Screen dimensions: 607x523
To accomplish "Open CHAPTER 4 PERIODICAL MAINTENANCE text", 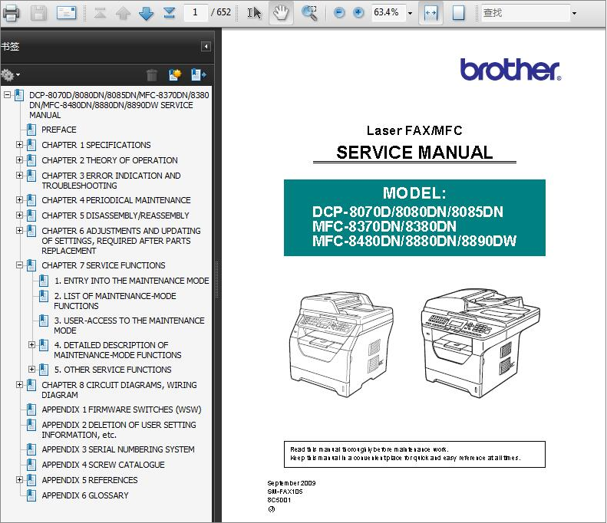I will tap(116, 200).
